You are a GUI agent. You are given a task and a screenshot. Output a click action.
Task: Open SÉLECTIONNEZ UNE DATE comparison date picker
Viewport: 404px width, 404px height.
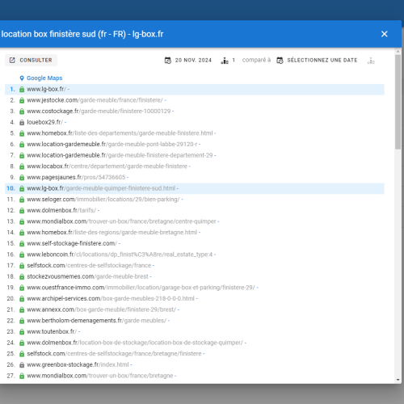tap(317, 60)
